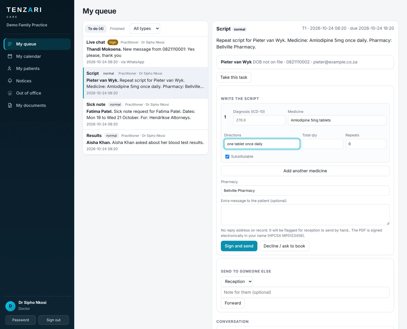Select the To do (4) tab
This screenshot has height=329, width=407.
coord(96,28)
